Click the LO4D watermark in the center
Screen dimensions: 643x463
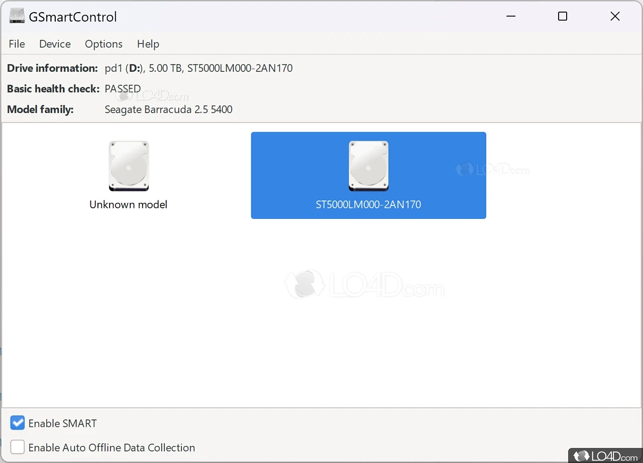pos(364,284)
